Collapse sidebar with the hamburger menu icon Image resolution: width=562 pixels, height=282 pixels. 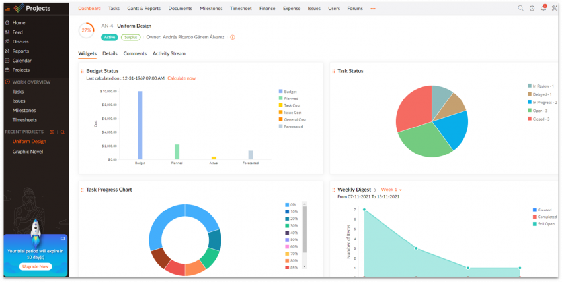coord(7,8)
